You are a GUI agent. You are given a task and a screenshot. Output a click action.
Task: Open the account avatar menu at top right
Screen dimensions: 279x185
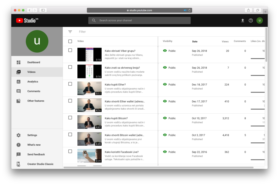[260, 20]
